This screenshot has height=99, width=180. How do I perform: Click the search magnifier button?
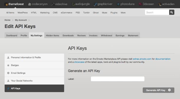click(x=172, y=12)
